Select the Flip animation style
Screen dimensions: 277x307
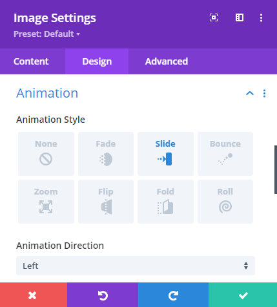tap(106, 202)
